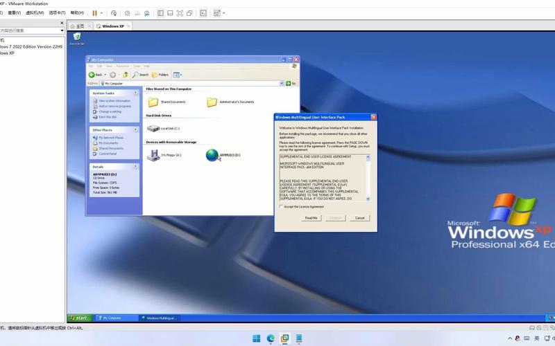Open Microsoft Edge from host taskbar
Image resolution: width=555 pixels, height=346 pixels.
click(x=271, y=338)
